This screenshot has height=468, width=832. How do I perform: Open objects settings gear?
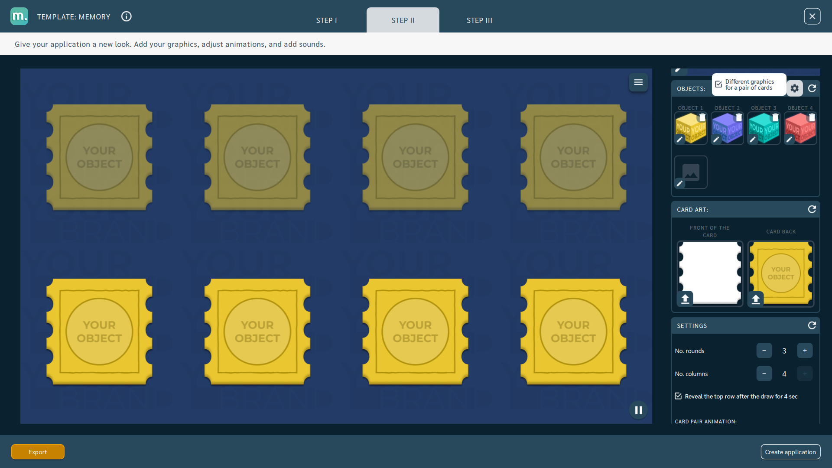coord(795,88)
